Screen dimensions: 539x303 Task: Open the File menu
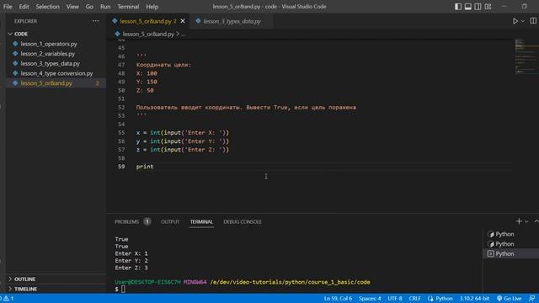[8, 7]
